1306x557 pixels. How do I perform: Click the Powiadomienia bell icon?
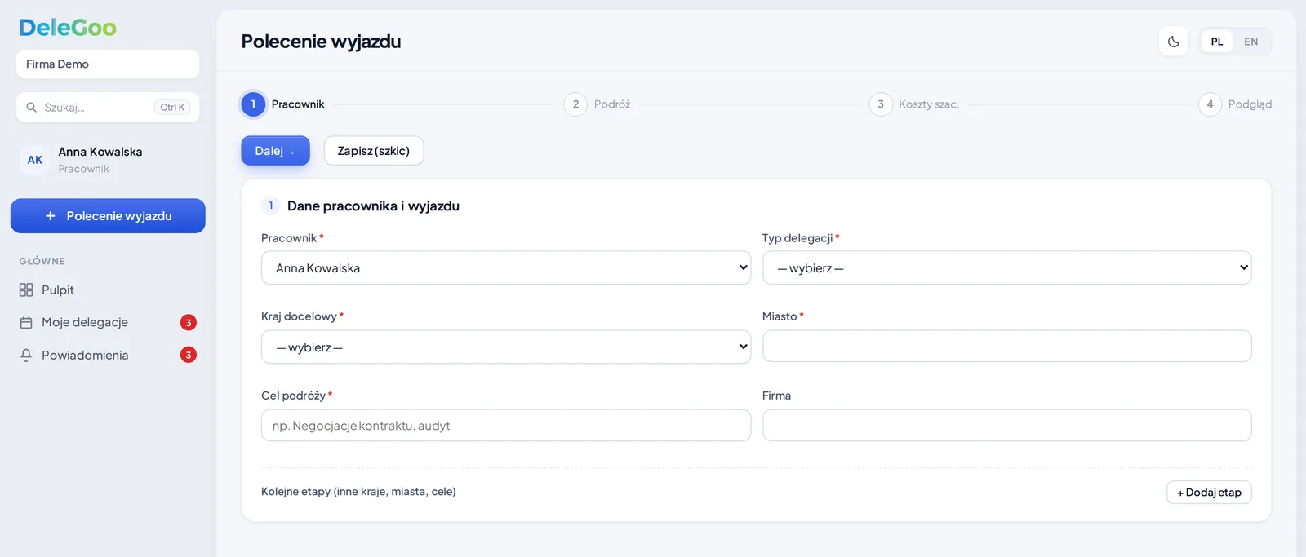tap(26, 356)
